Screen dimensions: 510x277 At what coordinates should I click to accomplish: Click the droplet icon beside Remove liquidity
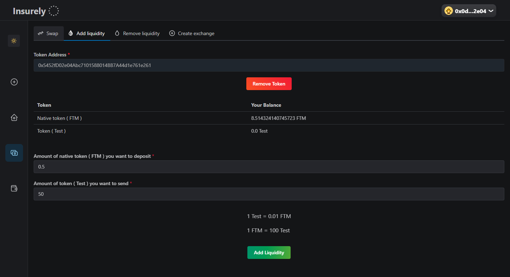click(117, 33)
